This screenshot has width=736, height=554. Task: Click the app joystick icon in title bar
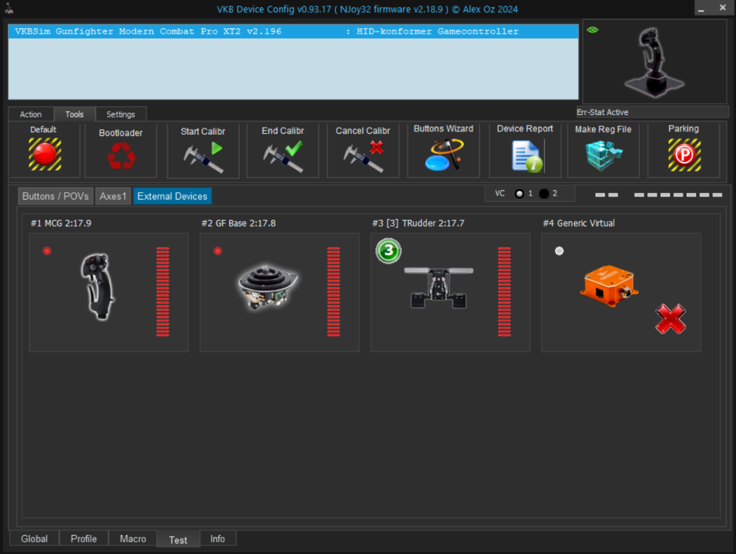click(9, 8)
